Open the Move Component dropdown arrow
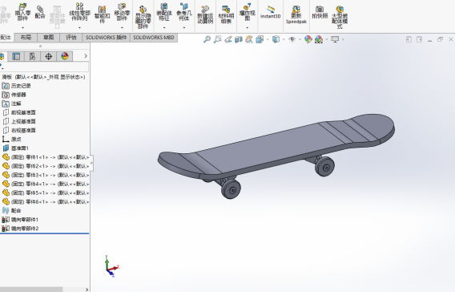This screenshot has height=292, width=455. [122, 27]
